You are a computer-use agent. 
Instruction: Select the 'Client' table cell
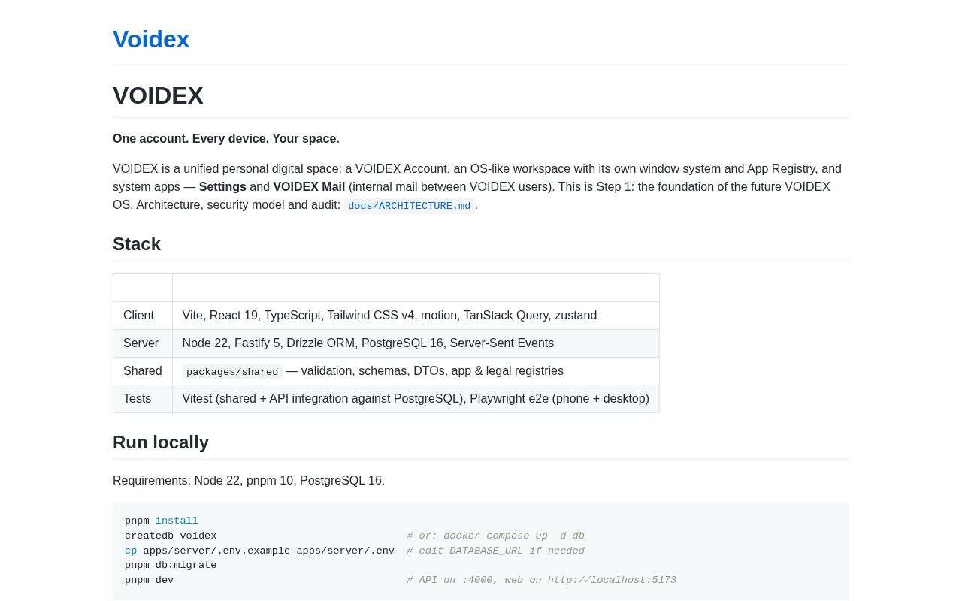(x=143, y=316)
